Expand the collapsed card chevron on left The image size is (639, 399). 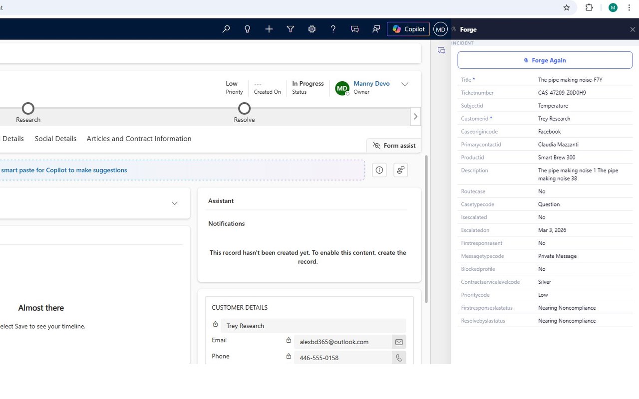[x=175, y=203]
